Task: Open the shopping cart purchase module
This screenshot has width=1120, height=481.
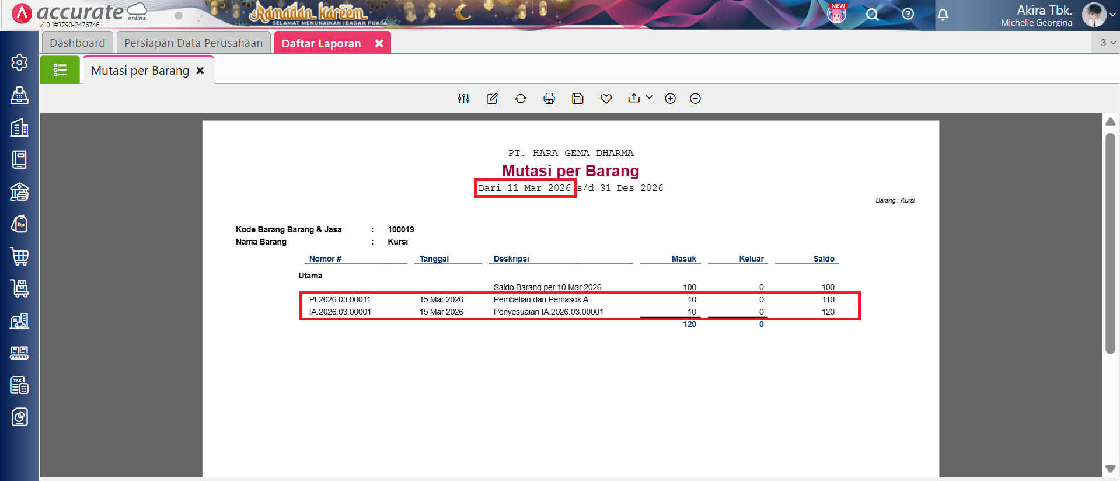Action: pos(19,256)
